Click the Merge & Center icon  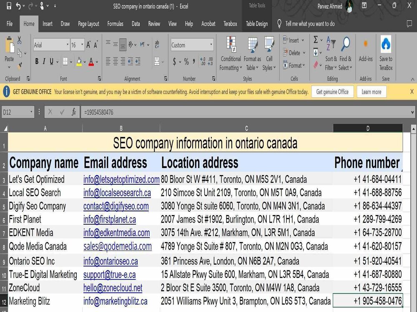tap(157, 62)
